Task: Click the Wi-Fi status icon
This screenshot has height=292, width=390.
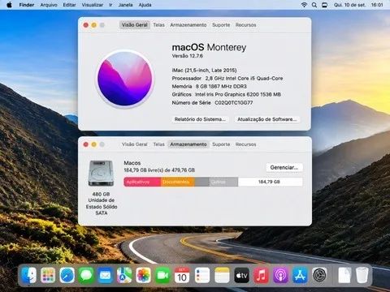Action: click(304, 5)
